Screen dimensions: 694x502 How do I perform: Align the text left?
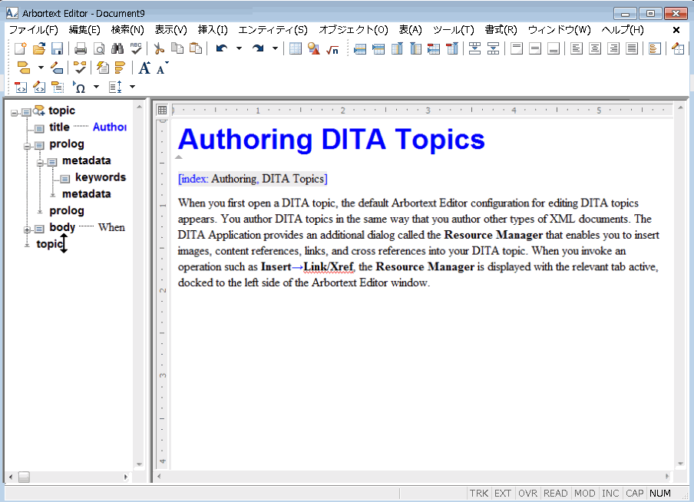[x=577, y=48]
